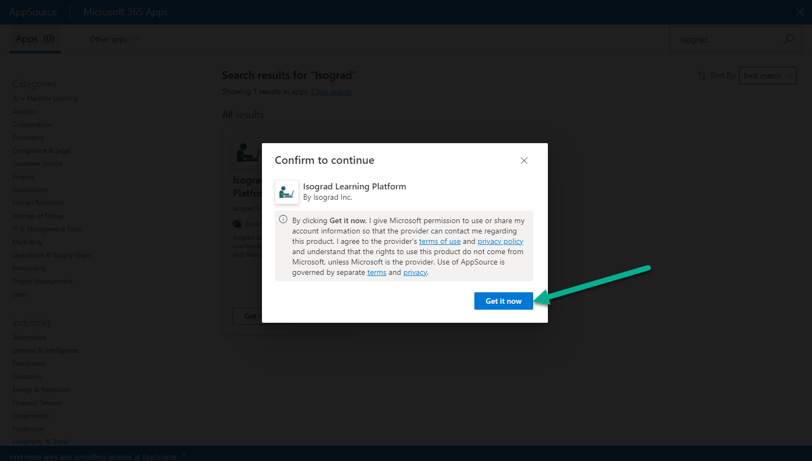Select the Geolocation category
The image size is (812, 461).
tap(30, 190)
